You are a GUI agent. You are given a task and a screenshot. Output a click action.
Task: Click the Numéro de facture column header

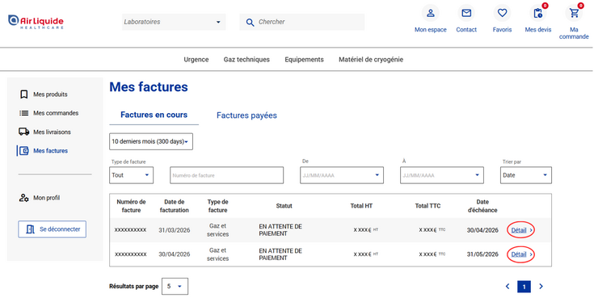(131, 206)
